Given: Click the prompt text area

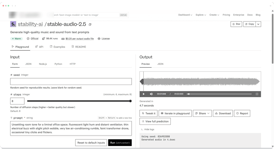Looking at the screenshot, I should (x=71, y=128).
